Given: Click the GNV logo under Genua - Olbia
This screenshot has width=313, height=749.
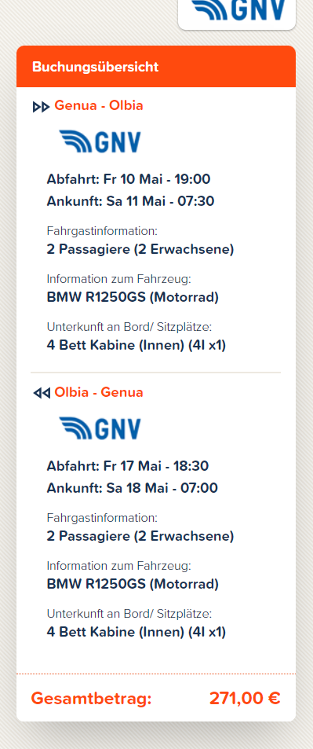Looking at the screenshot, I should pyautogui.click(x=100, y=141).
